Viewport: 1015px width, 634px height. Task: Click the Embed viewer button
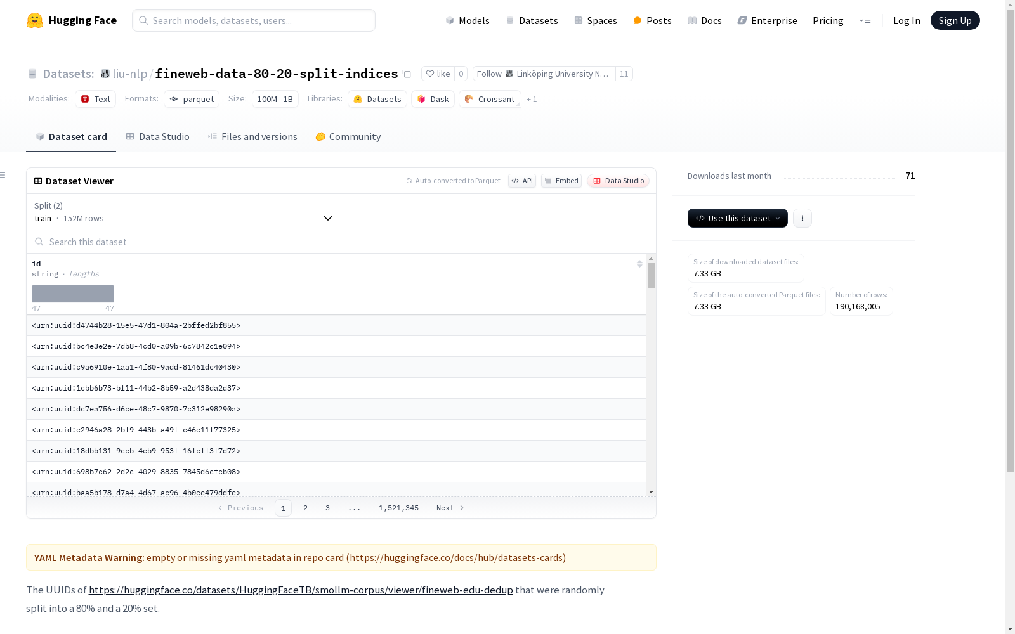point(561,181)
